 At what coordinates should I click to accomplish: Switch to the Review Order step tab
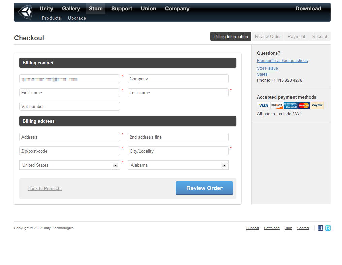pos(268,36)
